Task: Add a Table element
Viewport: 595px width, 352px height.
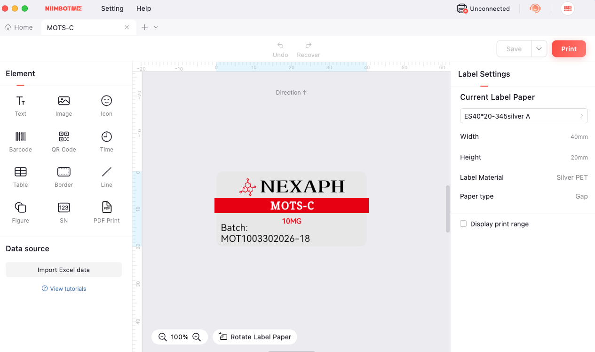Action: pos(21,176)
